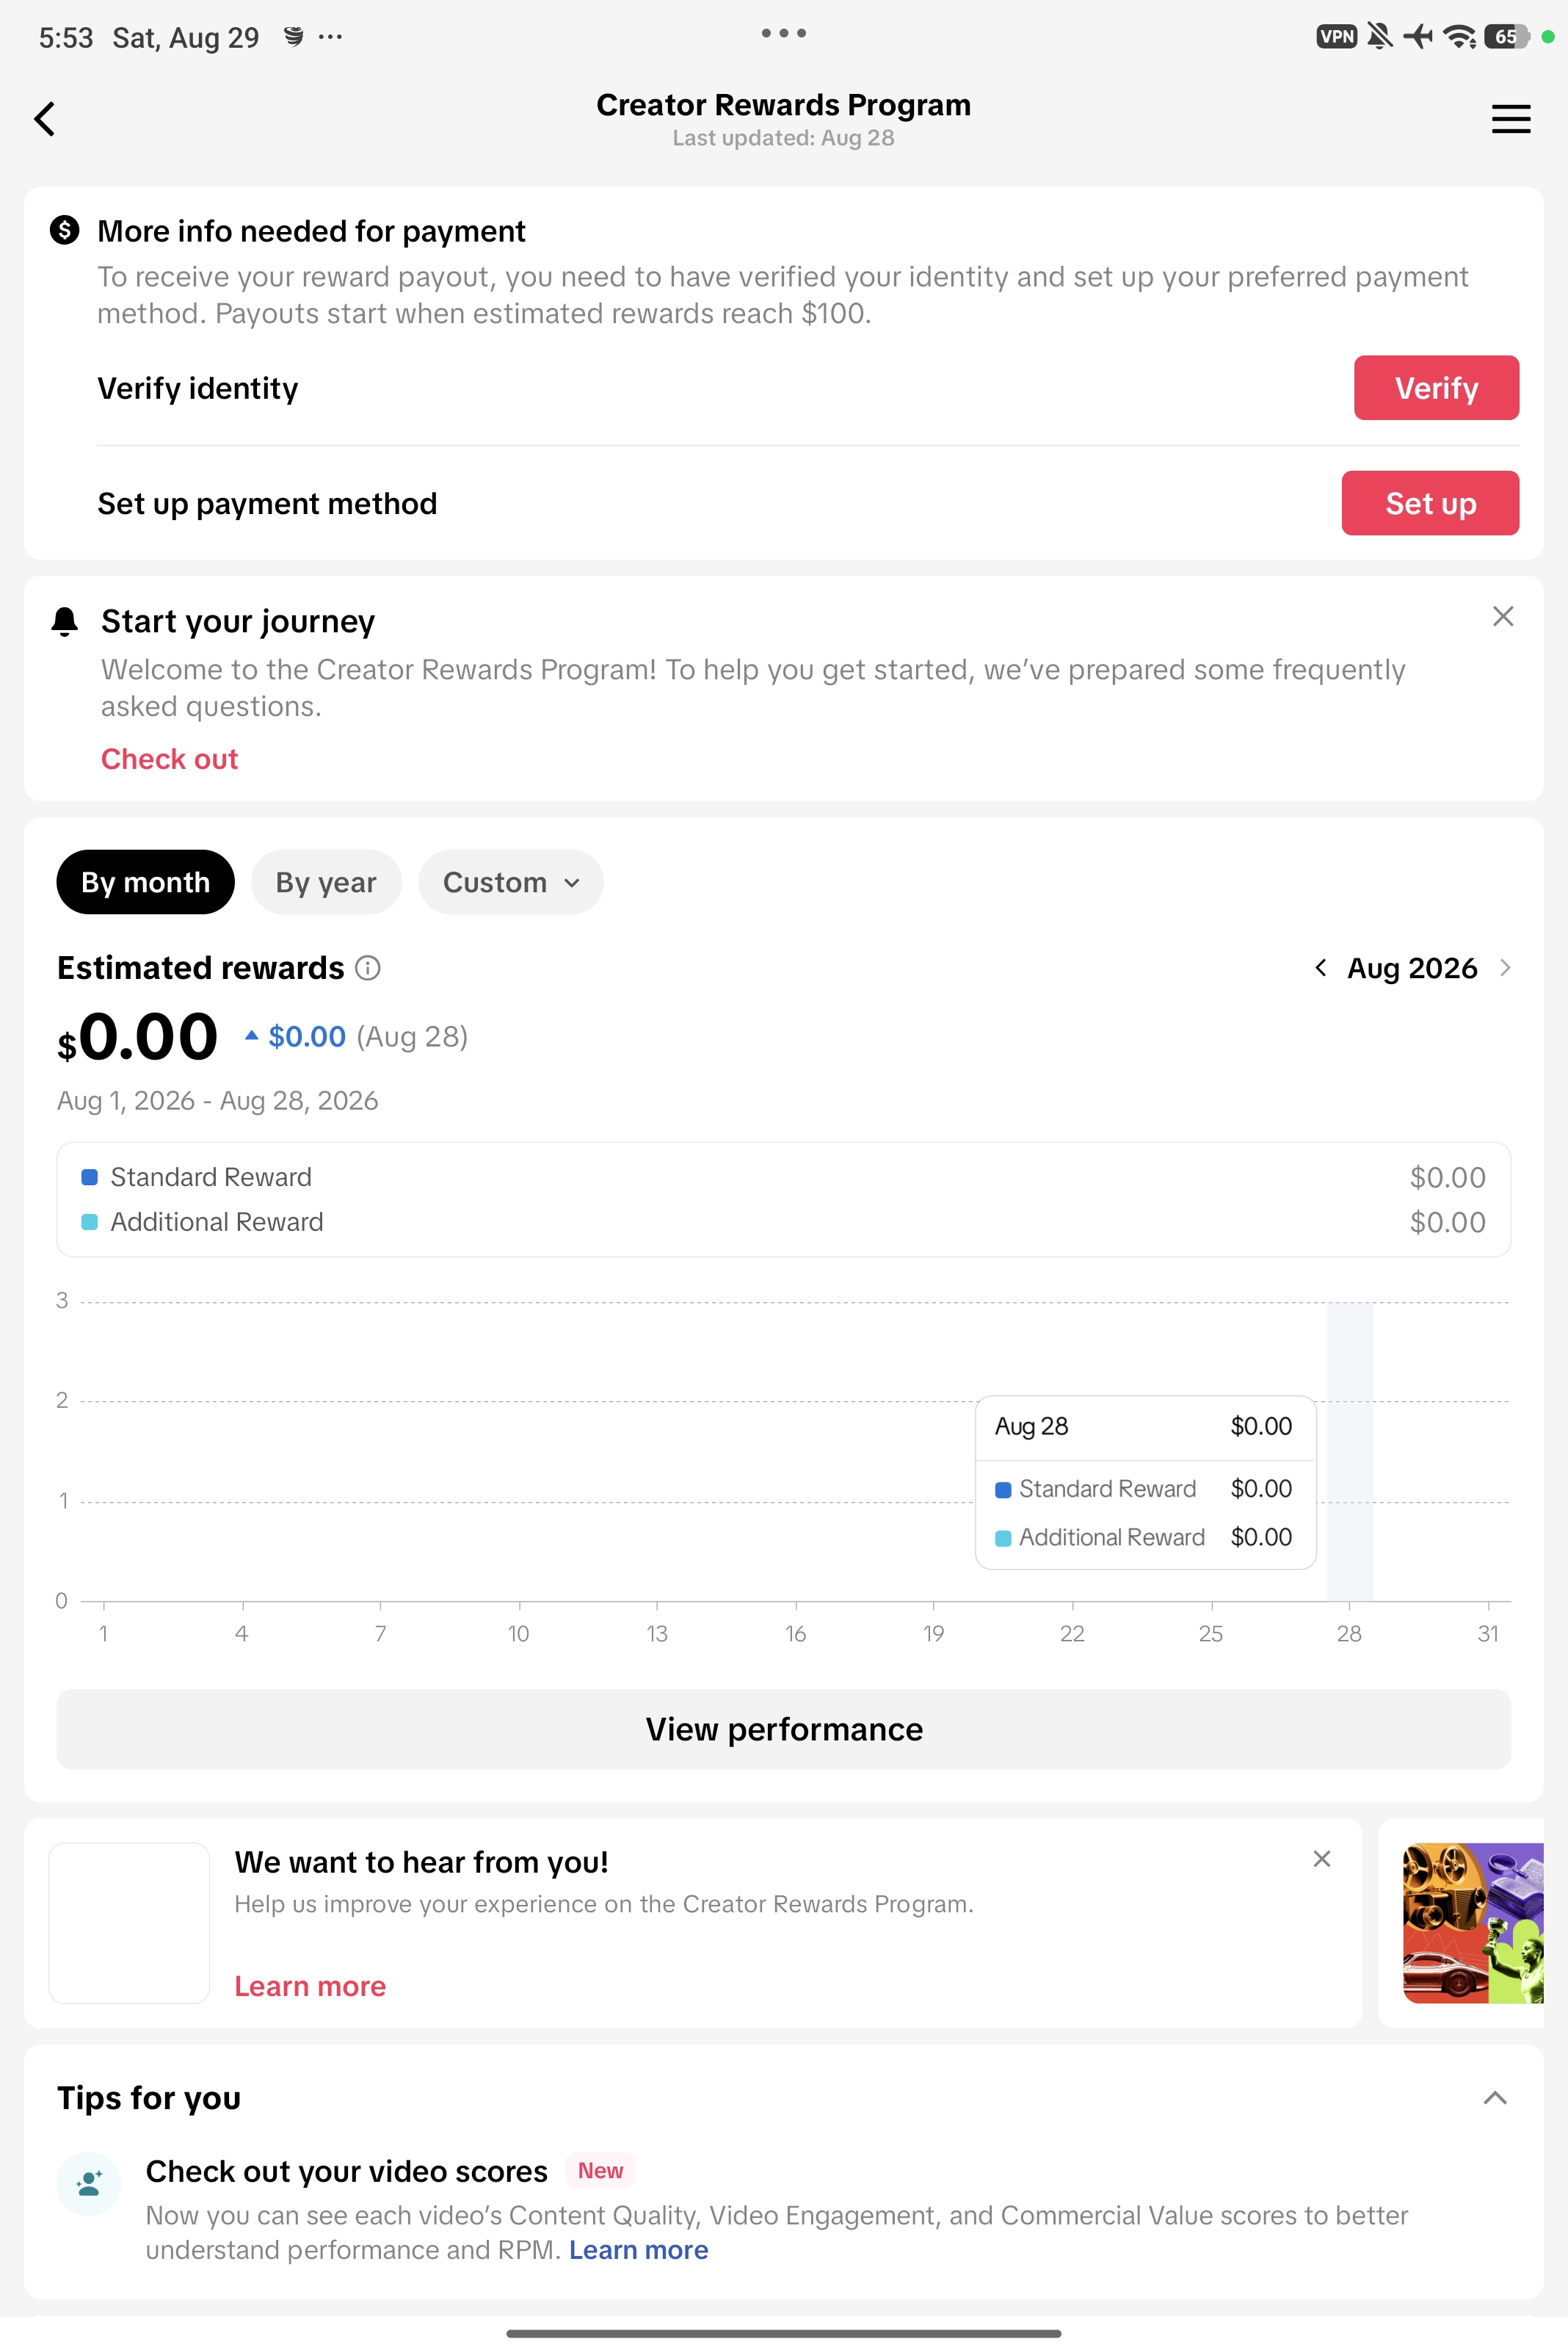1568x2350 pixels.
Task: Open feedback card Learn more link
Action: (x=310, y=1986)
